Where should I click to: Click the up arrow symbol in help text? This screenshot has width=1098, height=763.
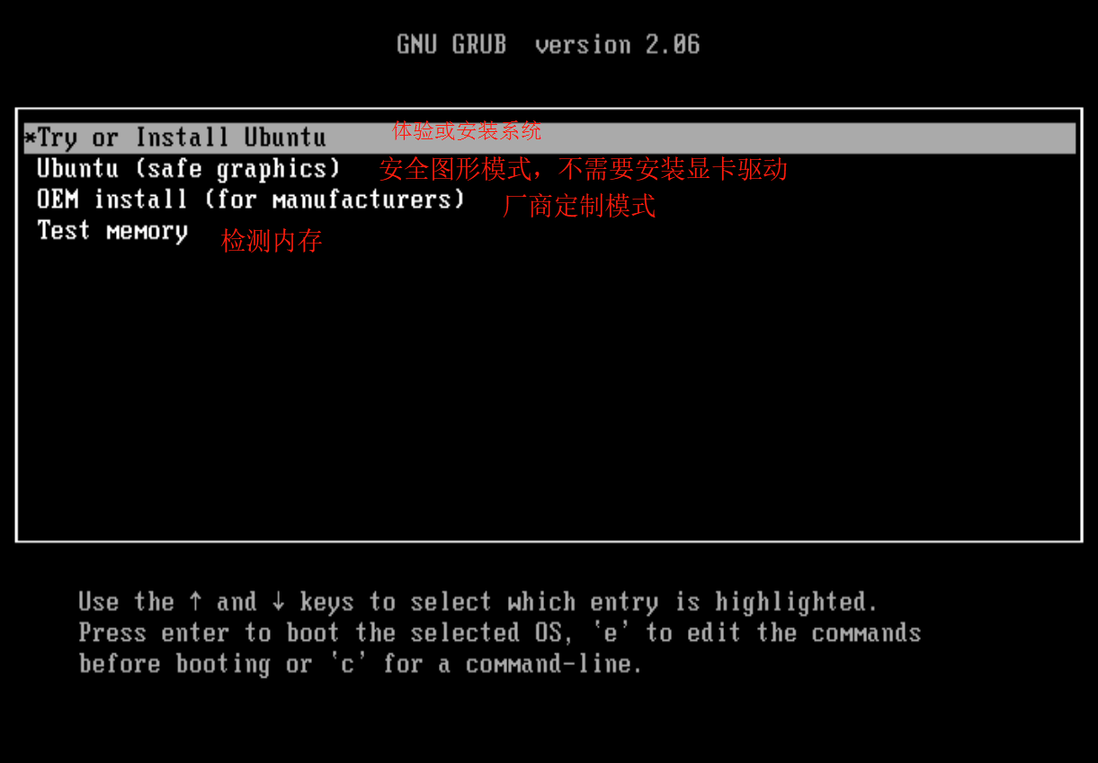[195, 601]
